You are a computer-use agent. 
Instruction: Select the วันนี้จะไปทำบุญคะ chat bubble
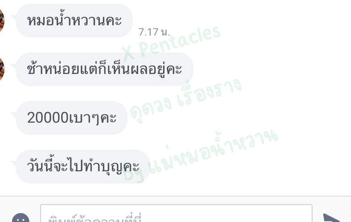tap(83, 166)
